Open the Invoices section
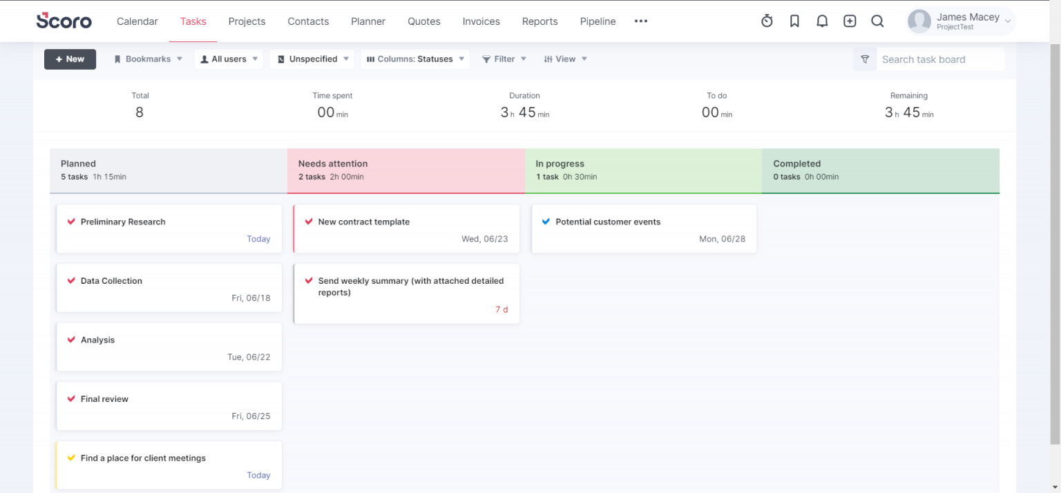This screenshot has width=1061, height=493. 481,21
